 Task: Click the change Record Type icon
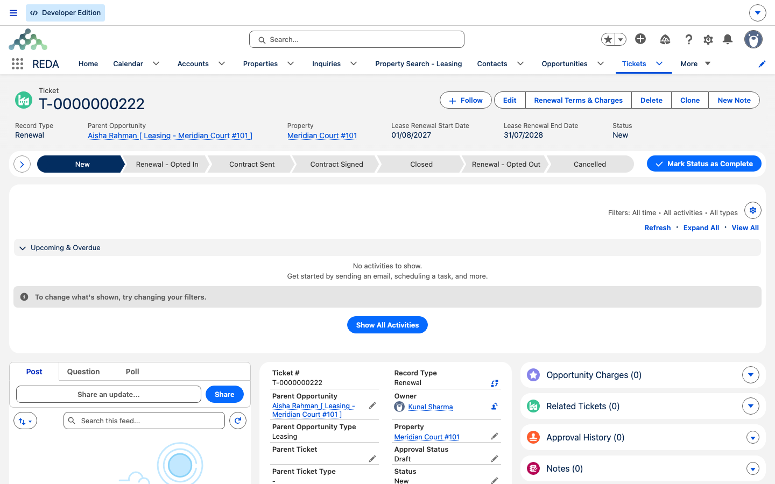tap(495, 383)
